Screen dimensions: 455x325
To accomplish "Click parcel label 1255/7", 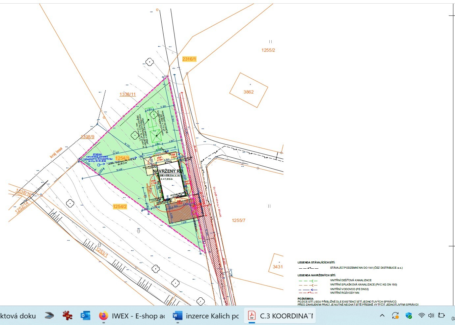I will [x=238, y=220].
